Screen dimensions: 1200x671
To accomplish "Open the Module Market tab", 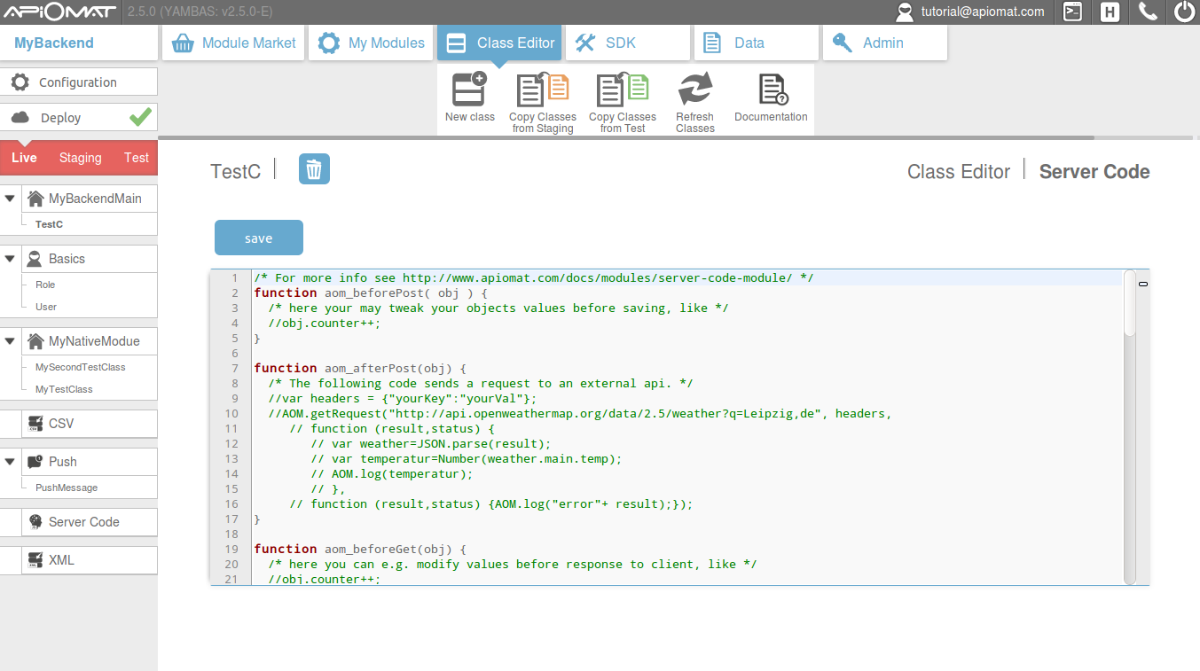I will click(233, 43).
